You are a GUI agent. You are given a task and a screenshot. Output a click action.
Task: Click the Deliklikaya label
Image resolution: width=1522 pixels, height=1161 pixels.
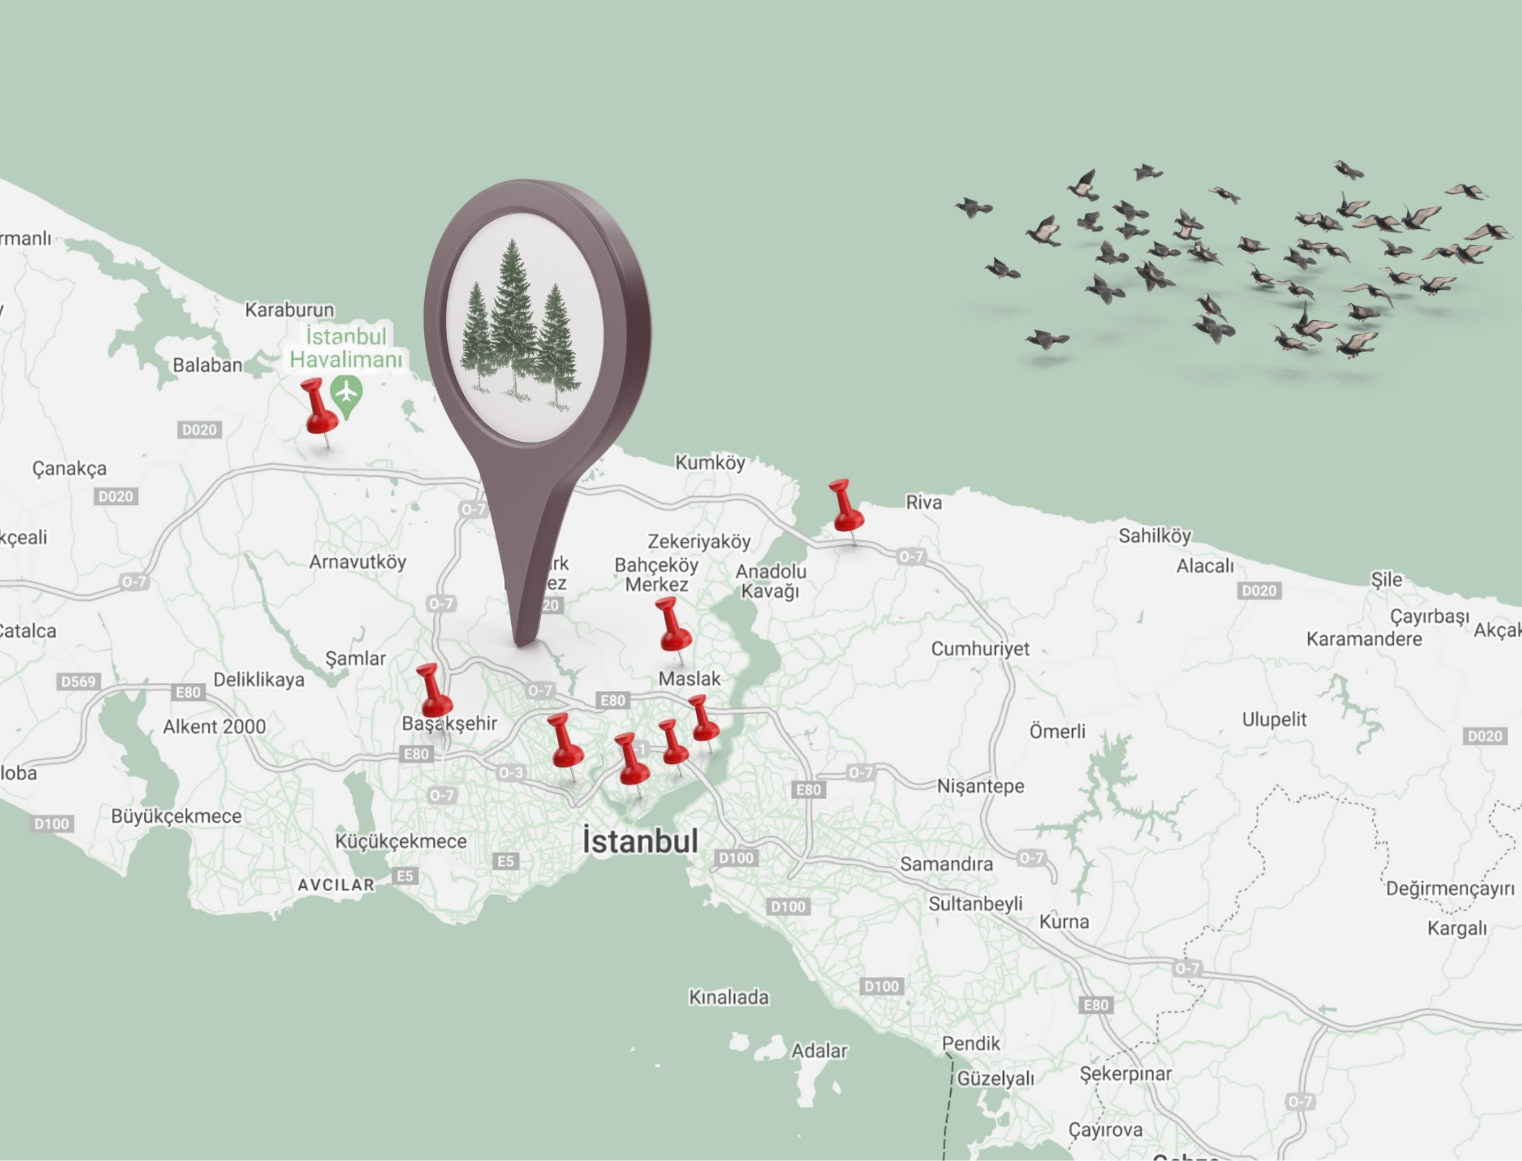point(258,679)
